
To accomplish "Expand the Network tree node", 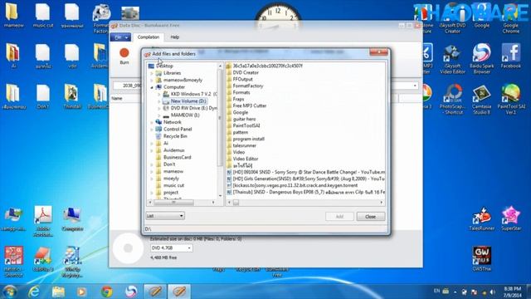I will point(152,122).
